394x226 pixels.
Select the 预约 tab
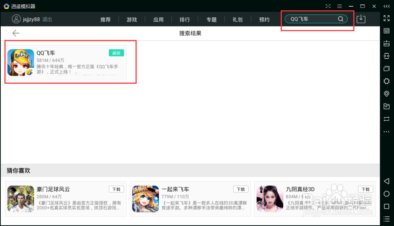click(x=264, y=19)
